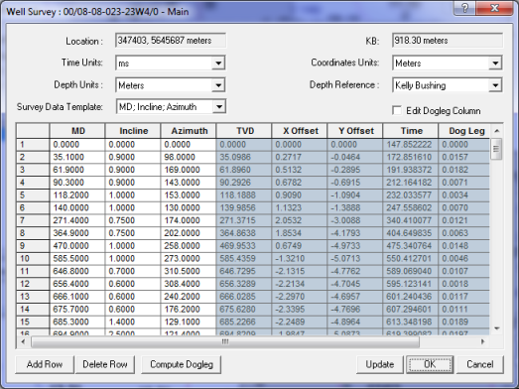Select the TVD column header
The image size is (519, 389).
pos(244,131)
